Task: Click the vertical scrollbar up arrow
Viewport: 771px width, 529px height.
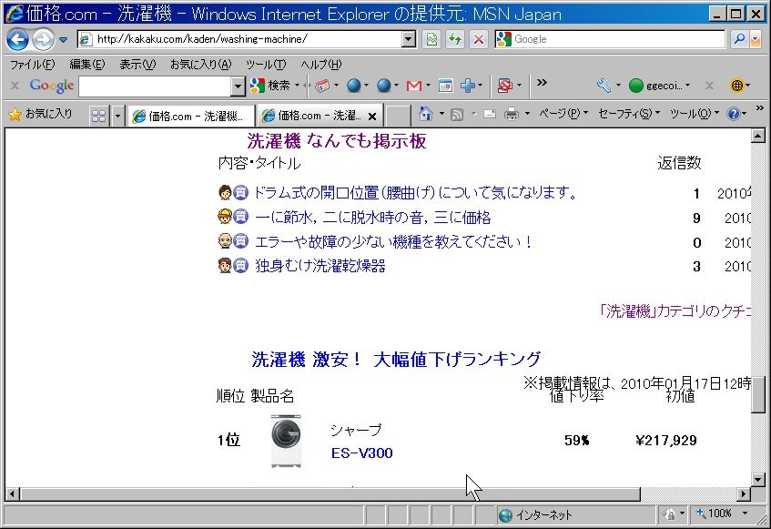Action: 757,136
